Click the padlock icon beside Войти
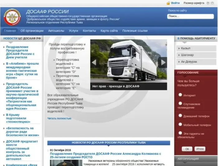 pyautogui.click(x=168, y=3)
